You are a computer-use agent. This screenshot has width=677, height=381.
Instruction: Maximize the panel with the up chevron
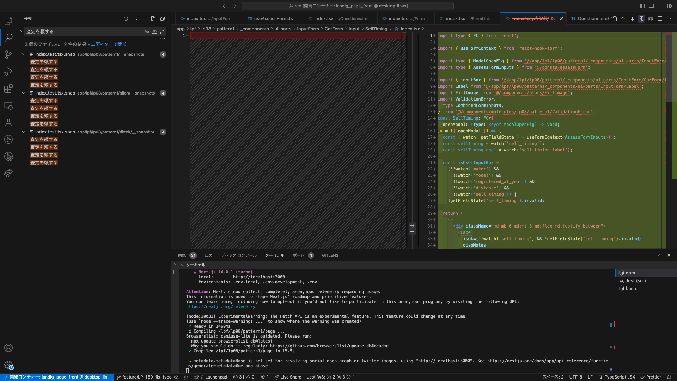660,255
